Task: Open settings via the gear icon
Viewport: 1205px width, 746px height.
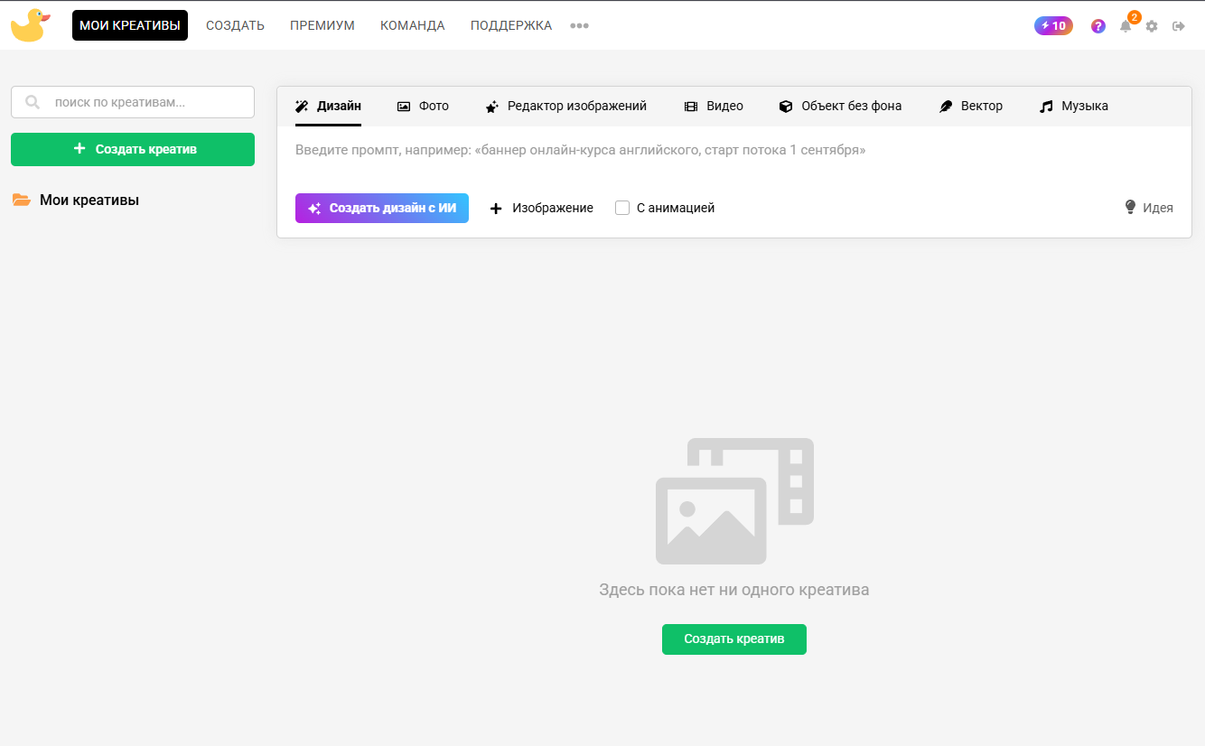Action: click(x=1152, y=26)
